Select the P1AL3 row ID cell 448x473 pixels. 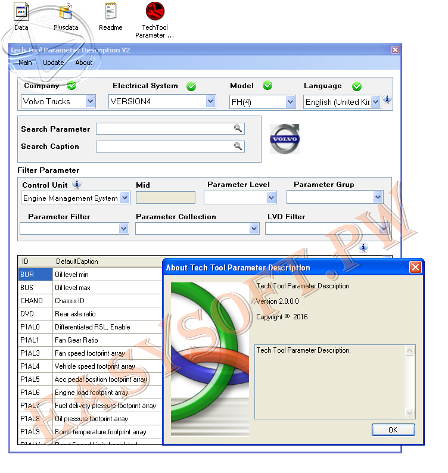pyautogui.click(x=35, y=353)
